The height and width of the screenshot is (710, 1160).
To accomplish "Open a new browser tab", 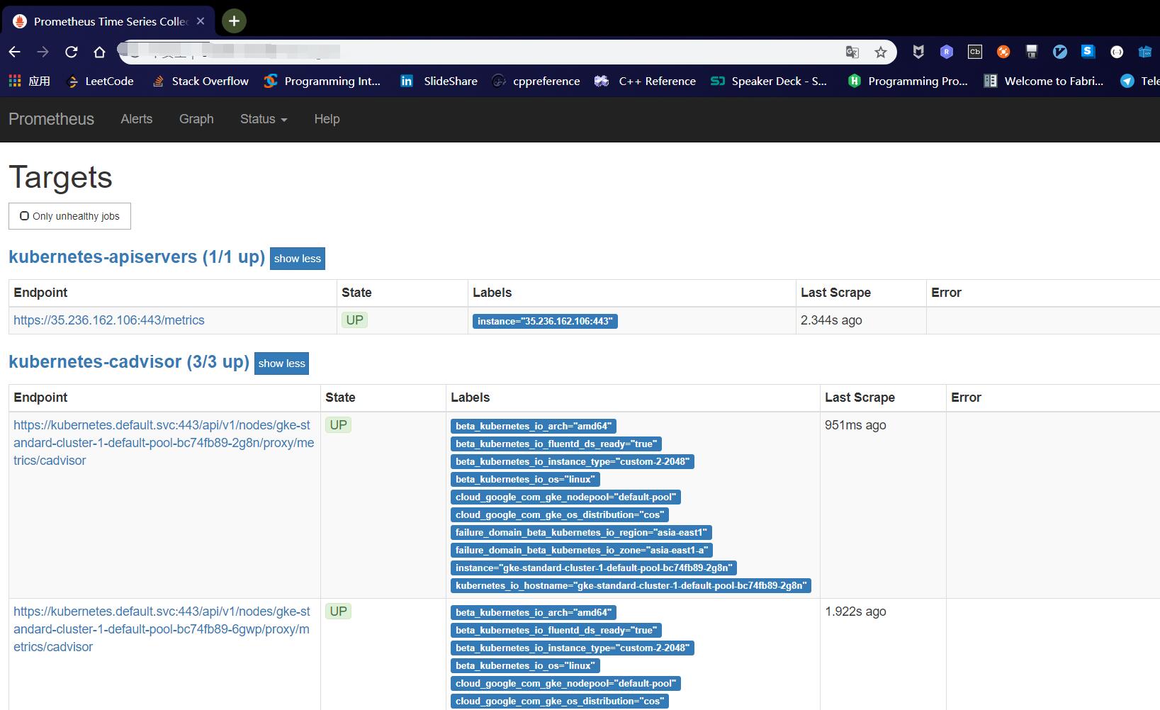I will (234, 21).
